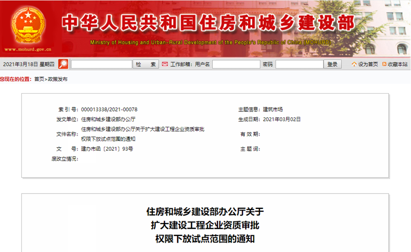Open the 收藏本站 link
The height and width of the screenshot is (252, 411).
397,64
